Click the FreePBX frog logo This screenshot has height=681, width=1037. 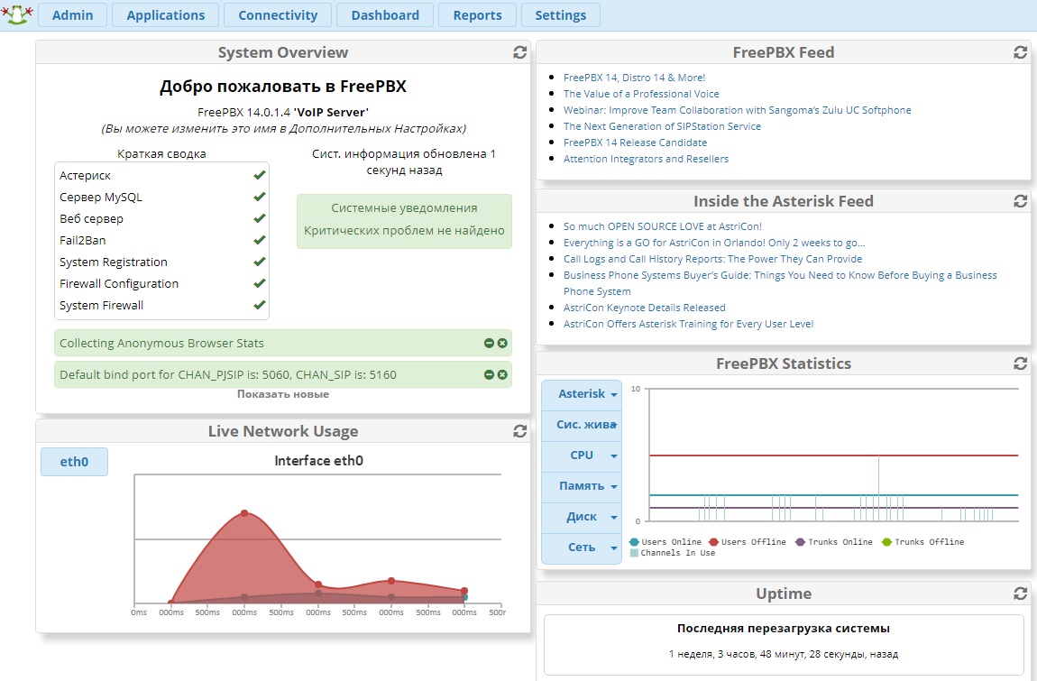click(x=16, y=14)
